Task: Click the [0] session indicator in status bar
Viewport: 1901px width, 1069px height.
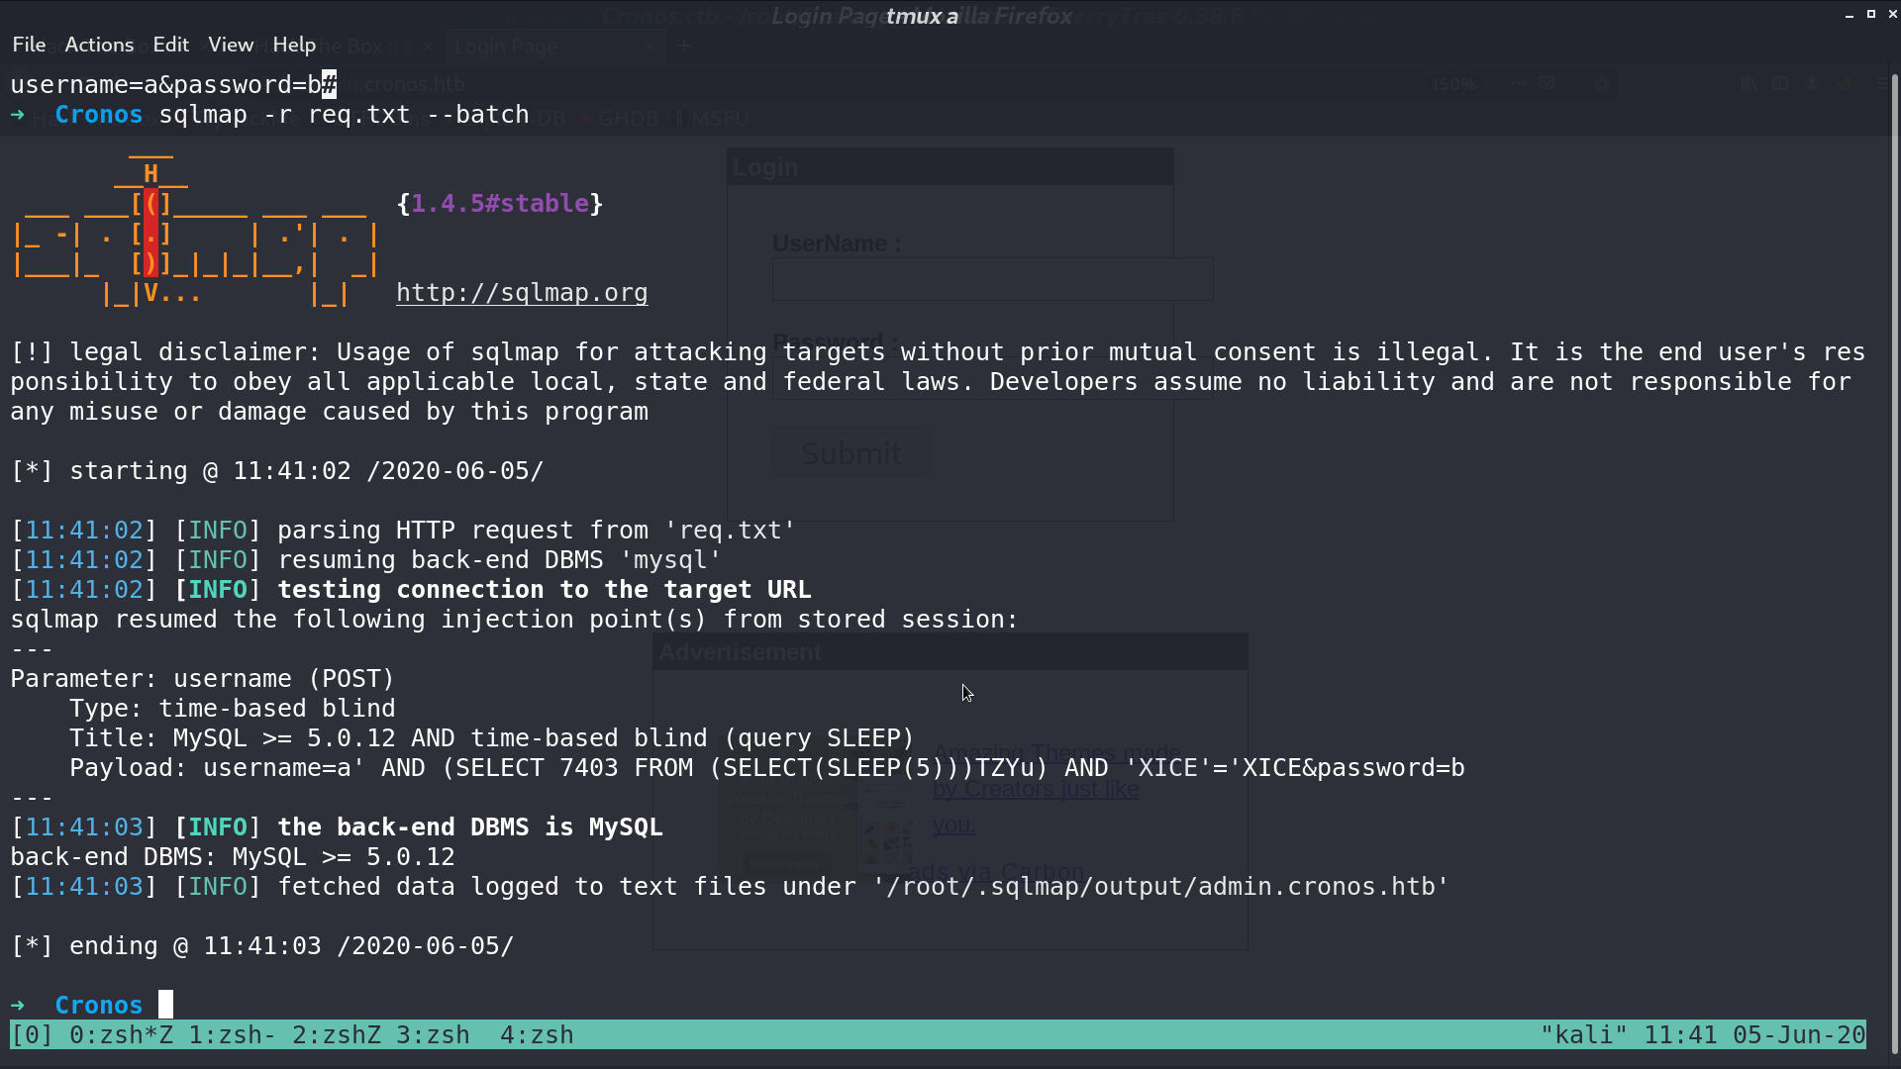Action: [32, 1035]
